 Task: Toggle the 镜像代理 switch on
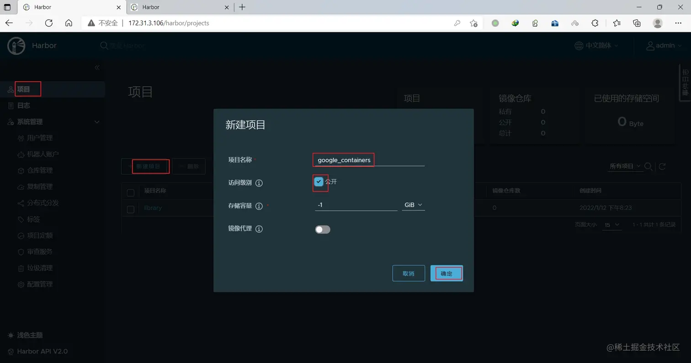[323, 229]
